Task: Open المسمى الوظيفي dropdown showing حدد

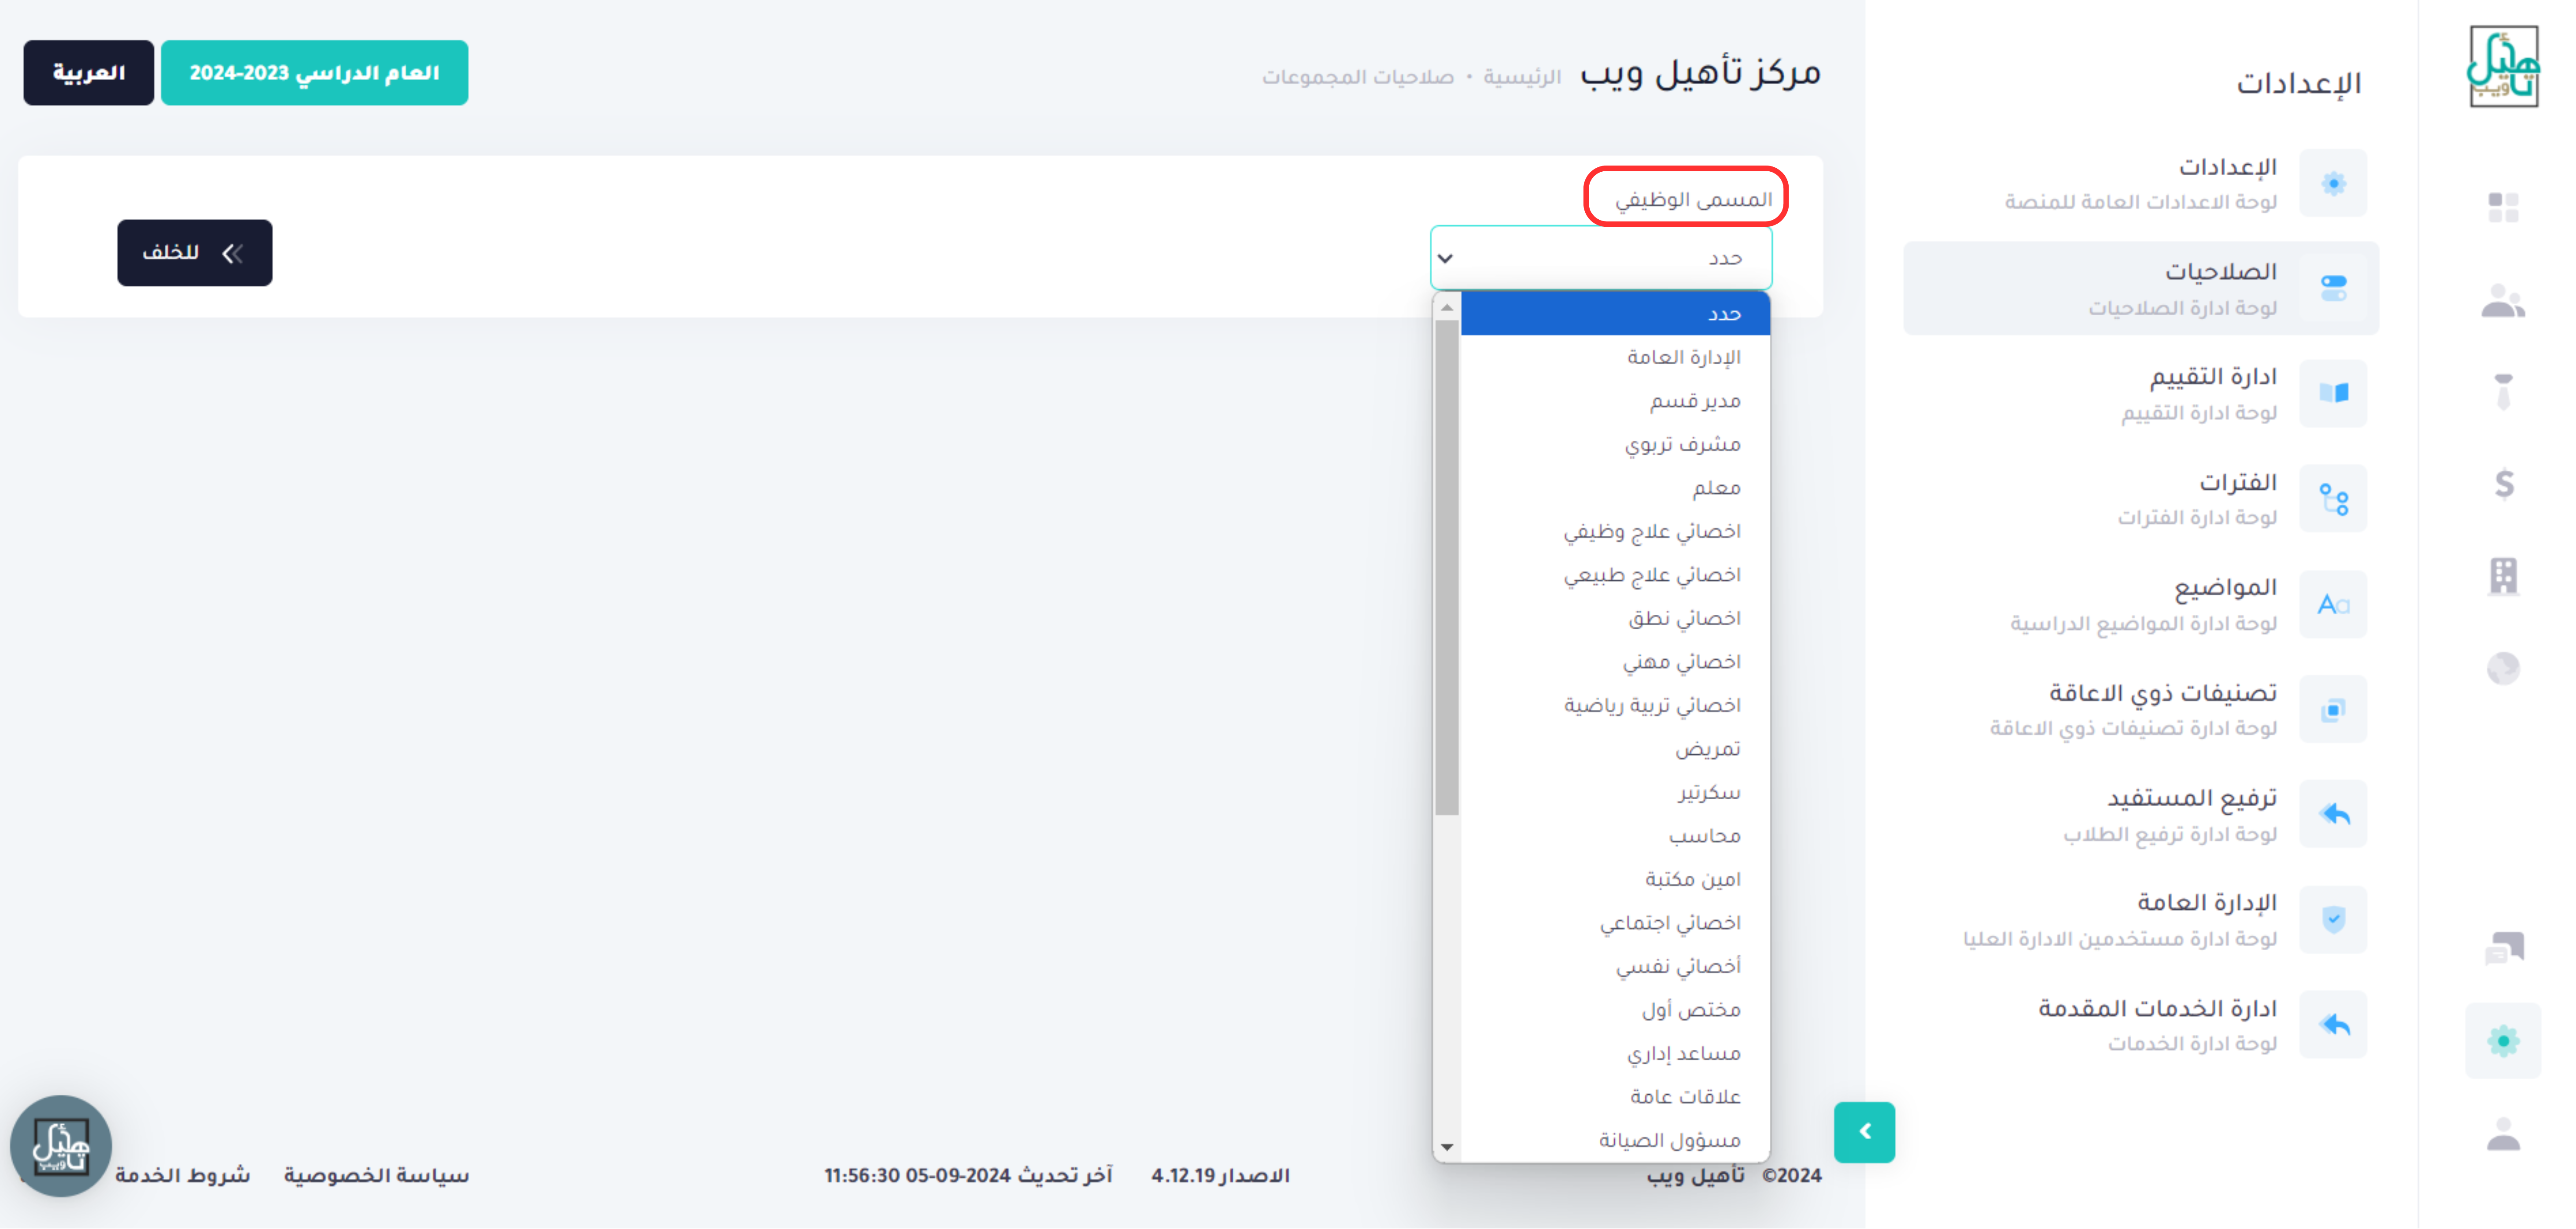Action: tap(1601, 258)
